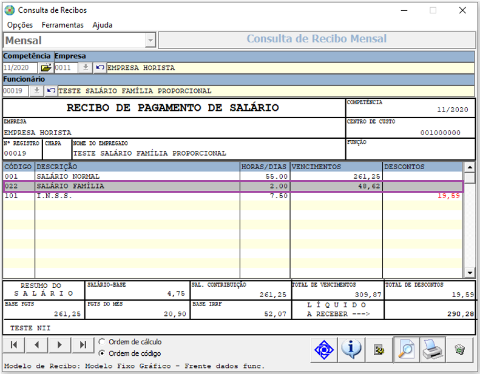Open the information speech-bubble button
Screen dimensions: 480x374
tap(351, 350)
